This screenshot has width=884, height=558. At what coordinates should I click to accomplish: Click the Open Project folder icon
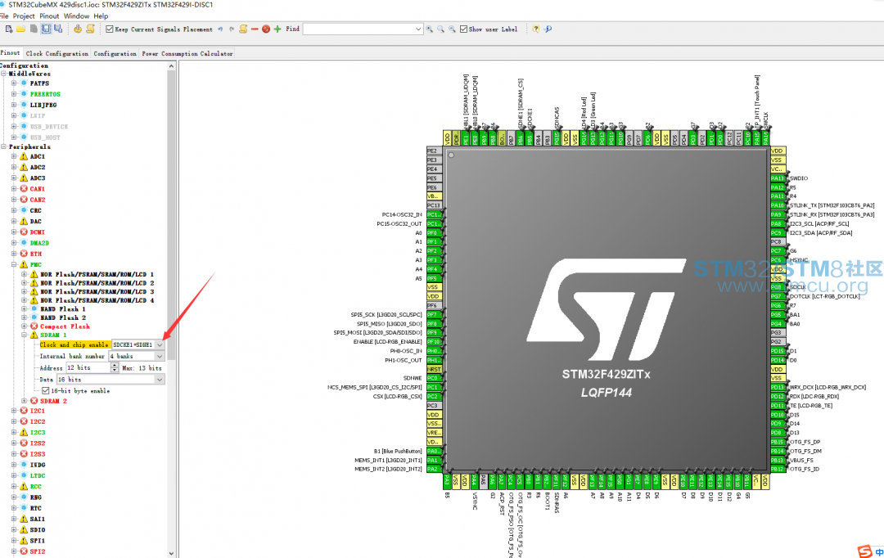[x=20, y=29]
